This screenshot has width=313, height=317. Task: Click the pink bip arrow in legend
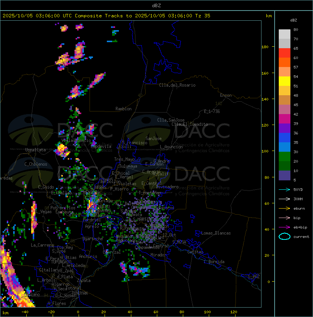284,218
